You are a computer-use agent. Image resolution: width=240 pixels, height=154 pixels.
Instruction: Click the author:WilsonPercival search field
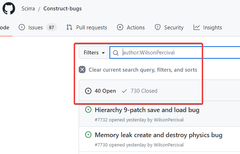pyautogui.click(x=175, y=53)
